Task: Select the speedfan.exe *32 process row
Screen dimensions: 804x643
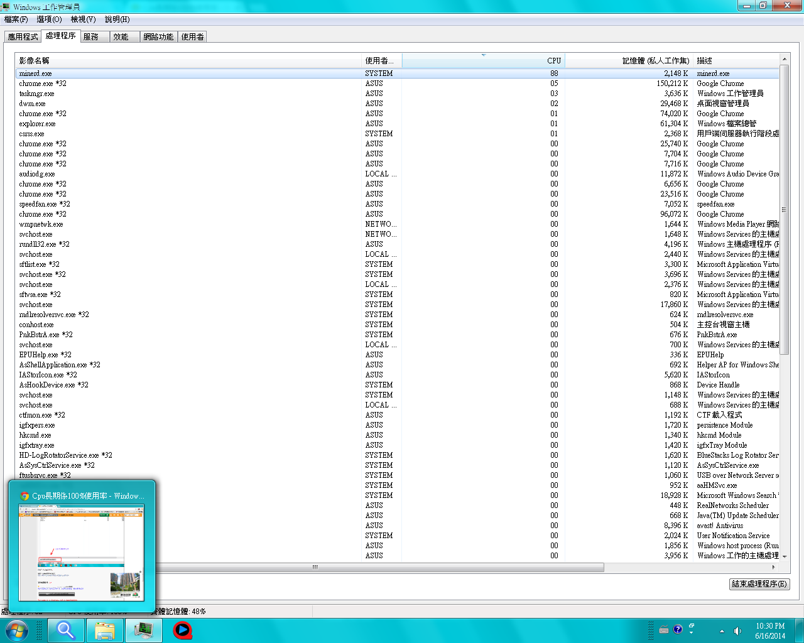Action: click(x=397, y=204)
